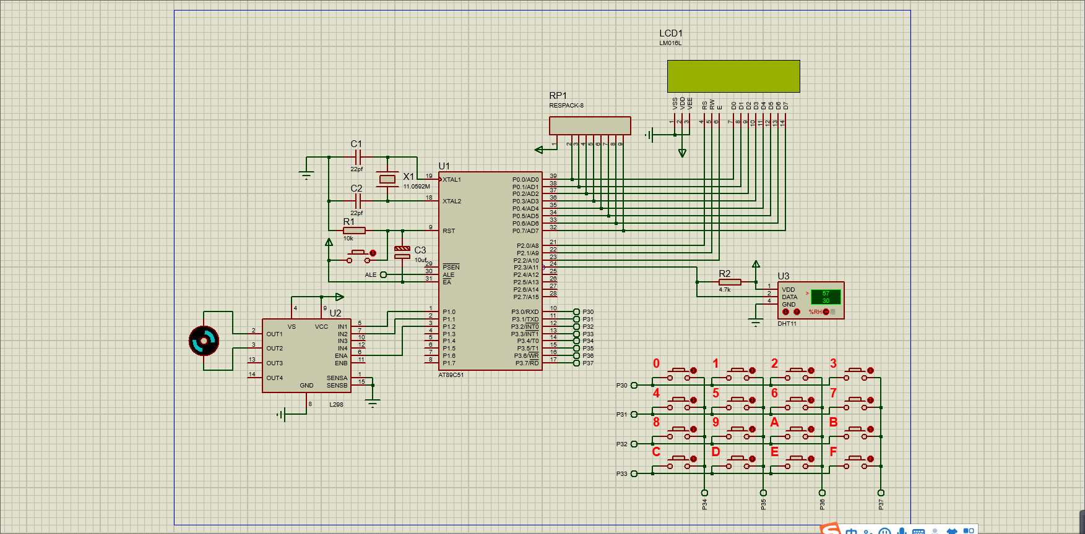The width and height of the screenshot is (1085, 534).
Task: Select the power arrow above R2
Action: [x=756, y=265]
